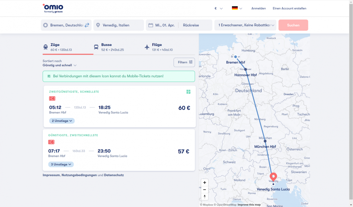The image size is (353, 207).
Task: Open the Günstig und schnell sort dropdown
Action: (x=60, y=65)
